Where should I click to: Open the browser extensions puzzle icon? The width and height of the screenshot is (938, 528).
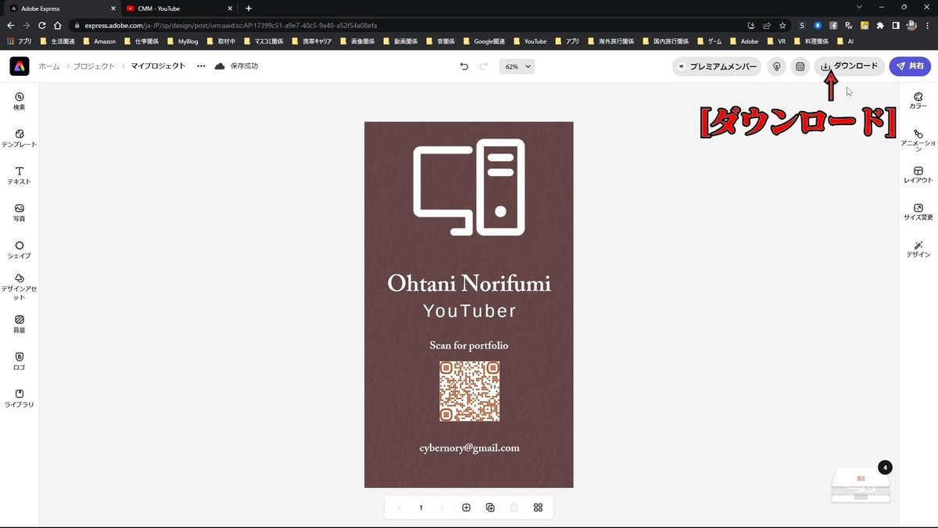click(x=880, y=25)
